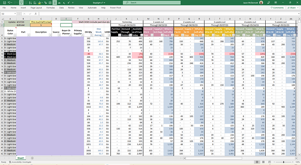
Task: Click the Sort A to Z icon
Action: pos(31,3)
